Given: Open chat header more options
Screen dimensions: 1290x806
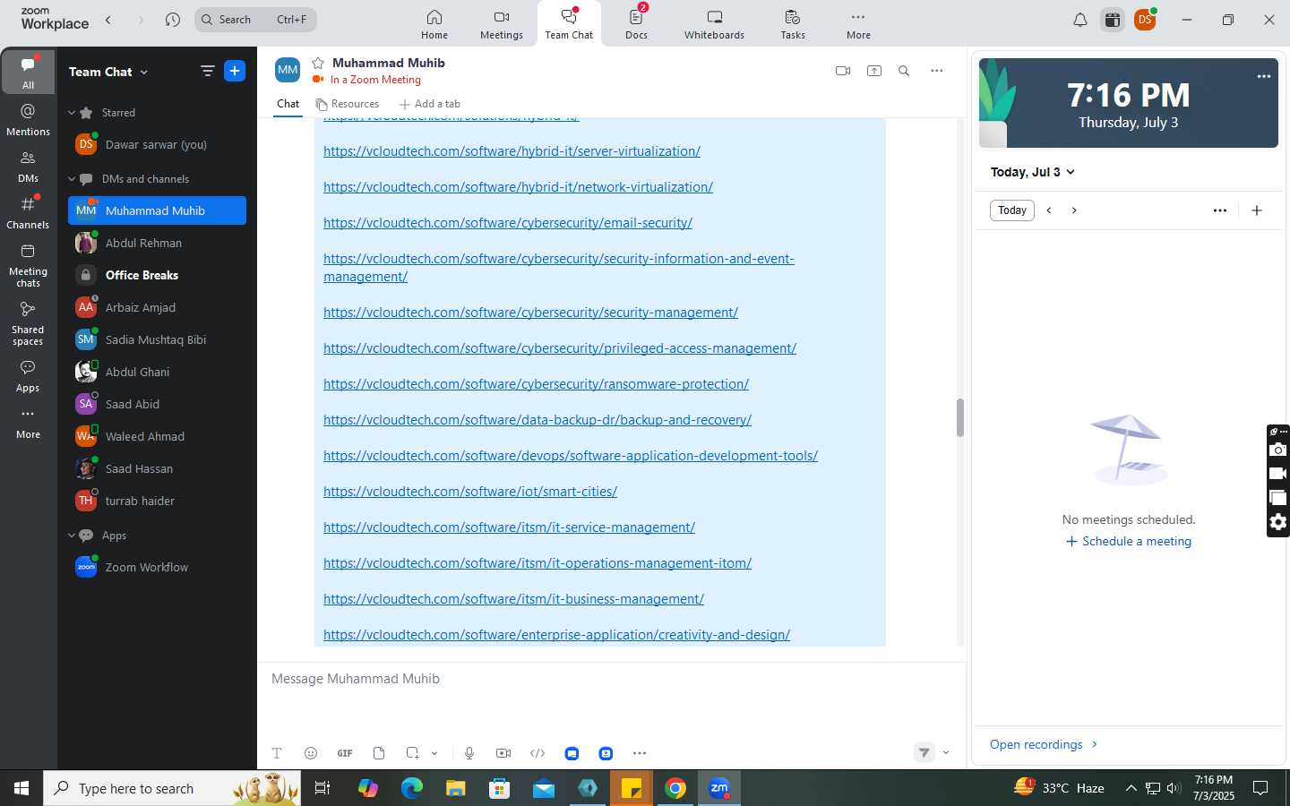Looking at the screenshot, I should point(937,71).
